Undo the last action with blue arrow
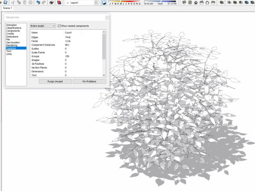 coord(38,3)
